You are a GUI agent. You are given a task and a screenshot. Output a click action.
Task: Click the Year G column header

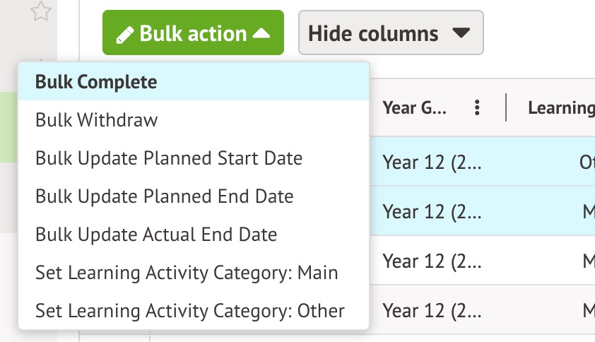(415, 107)
